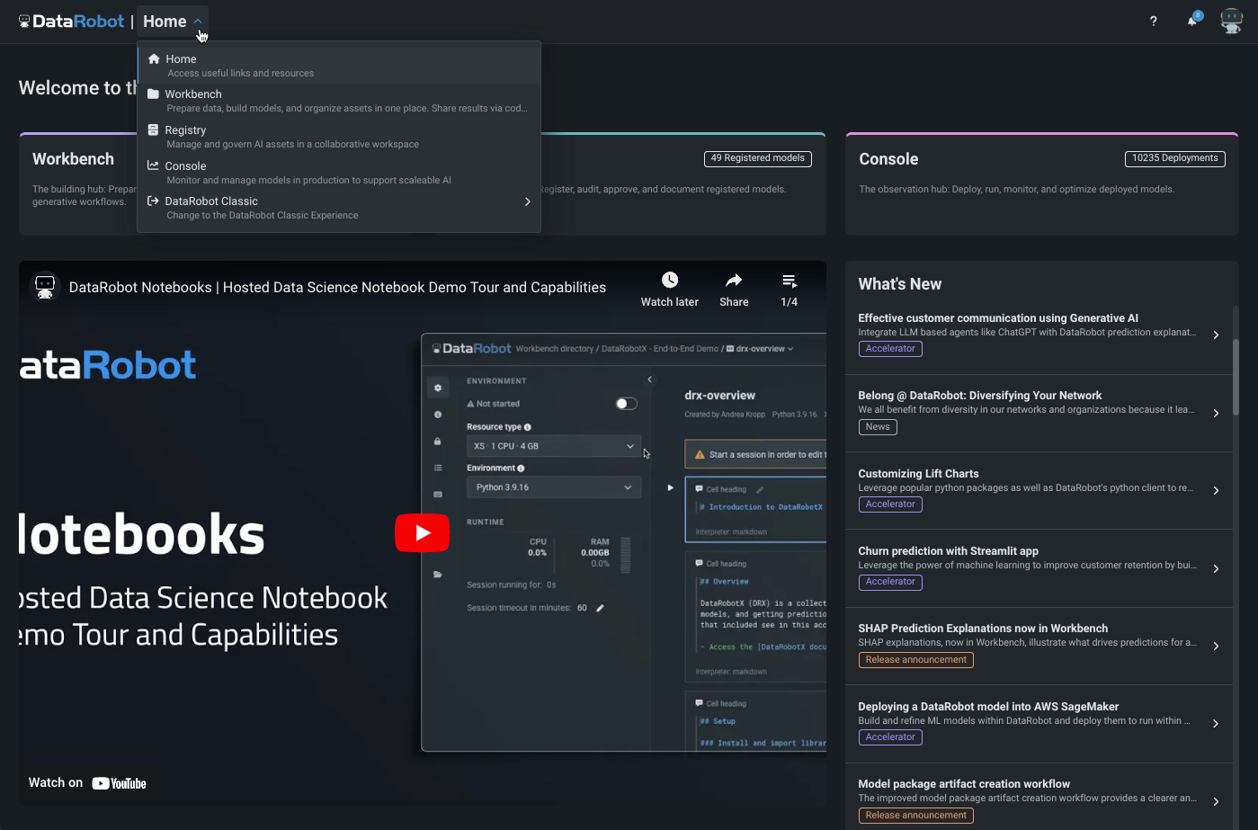Expand DataRobot Classic submenu arrow
The width and height of the screenshot is (1258, 830).
(x=527, y=202)
